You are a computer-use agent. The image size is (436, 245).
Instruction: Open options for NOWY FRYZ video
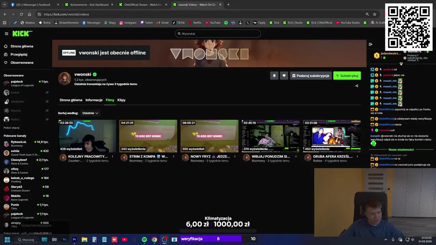point(235,157)
